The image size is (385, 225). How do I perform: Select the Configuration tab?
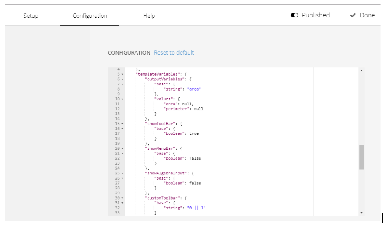(90, 16)
